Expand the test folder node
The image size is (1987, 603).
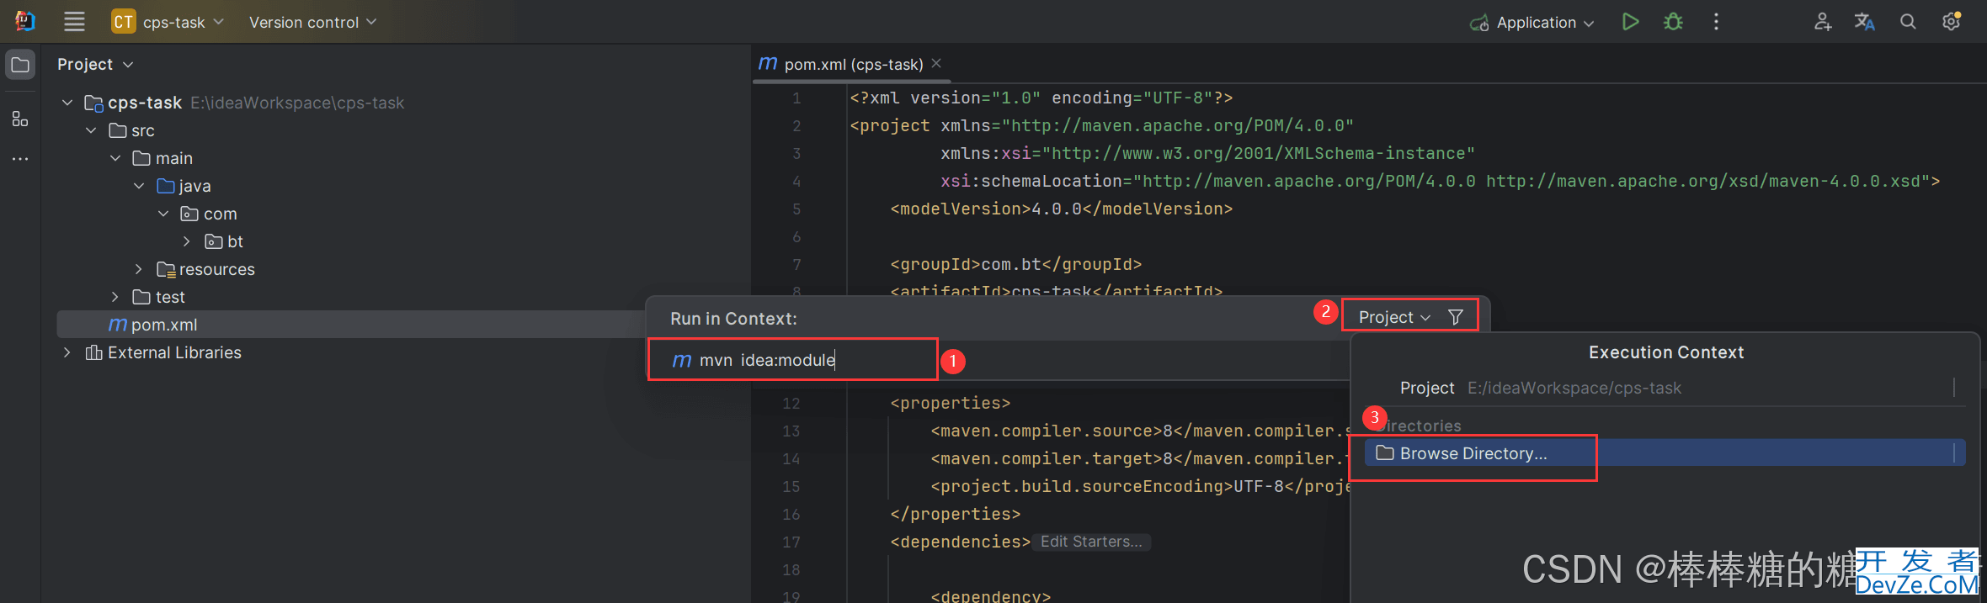click(x=115, y=297)
